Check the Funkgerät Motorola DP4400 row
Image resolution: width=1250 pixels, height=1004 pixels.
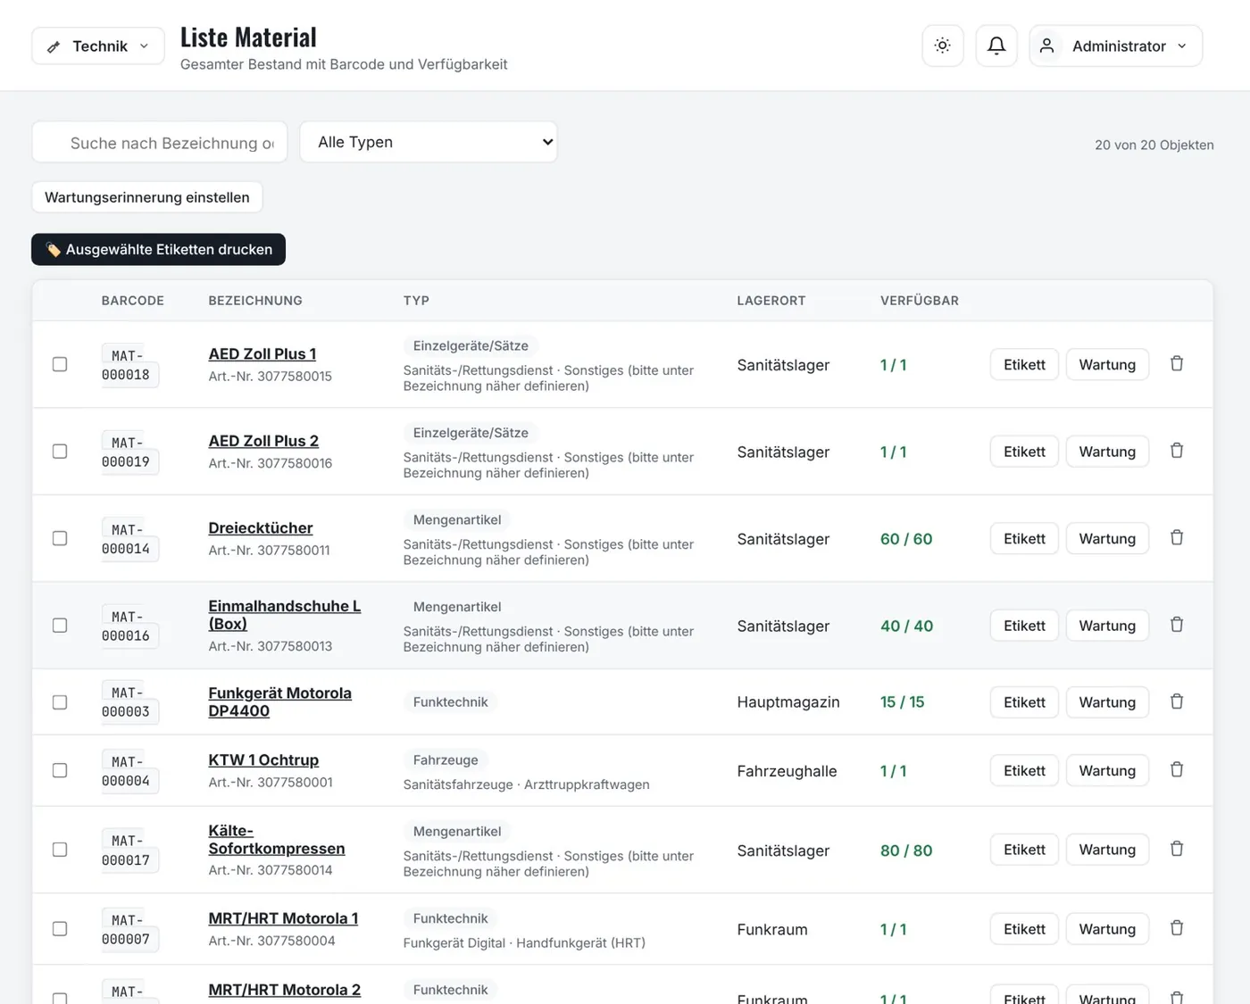click(60, 702)
